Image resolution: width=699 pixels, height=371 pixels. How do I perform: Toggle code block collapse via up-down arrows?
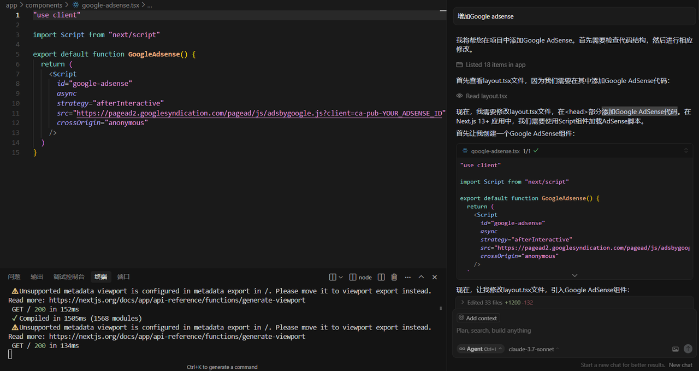click(686, 151)
